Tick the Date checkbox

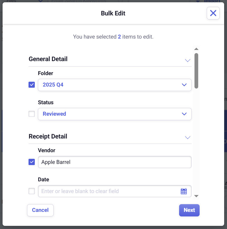point(32,191)
